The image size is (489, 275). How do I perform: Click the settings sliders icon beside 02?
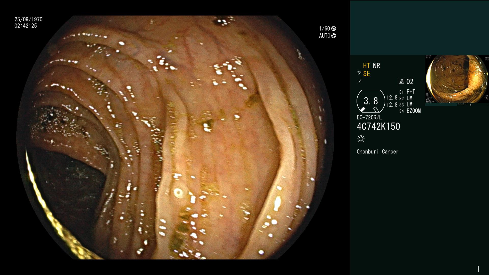pos(401,81)
